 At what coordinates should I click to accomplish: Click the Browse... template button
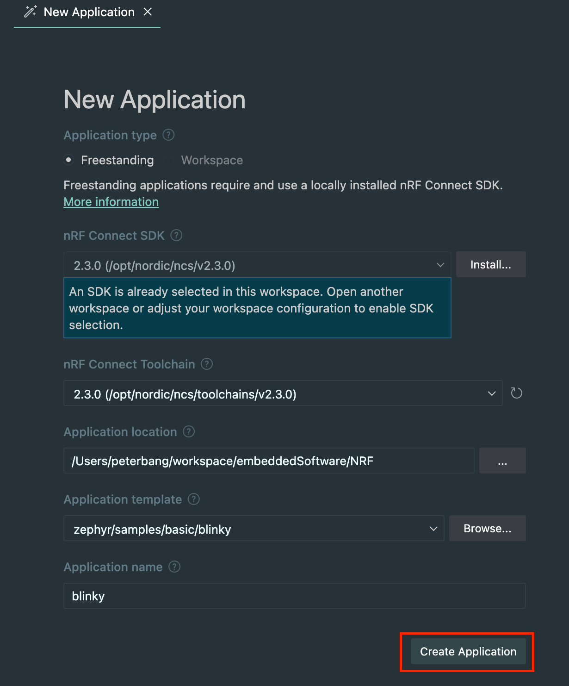488,528
